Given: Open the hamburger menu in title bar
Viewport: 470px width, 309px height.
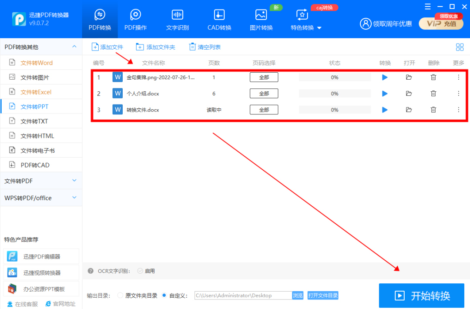Looking at the screenshot, I should (x=428, y=7).
